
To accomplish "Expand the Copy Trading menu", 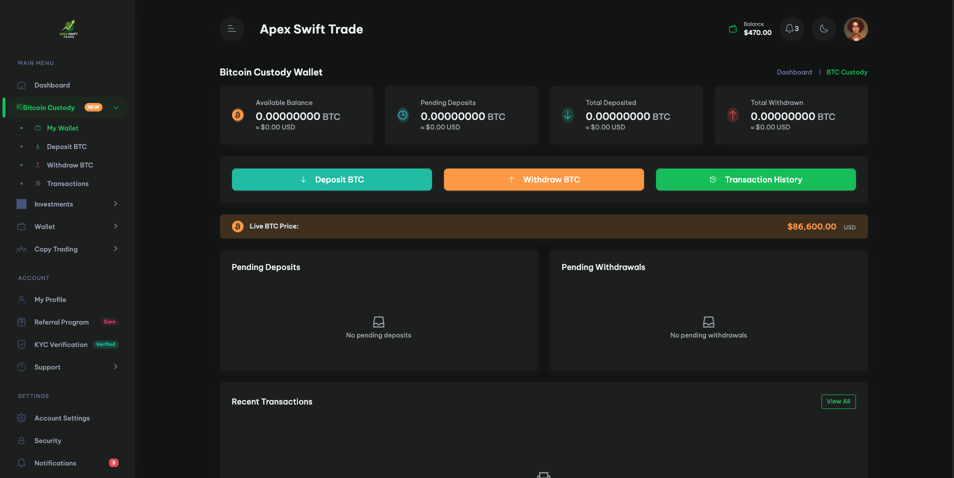I will [115, 248].
